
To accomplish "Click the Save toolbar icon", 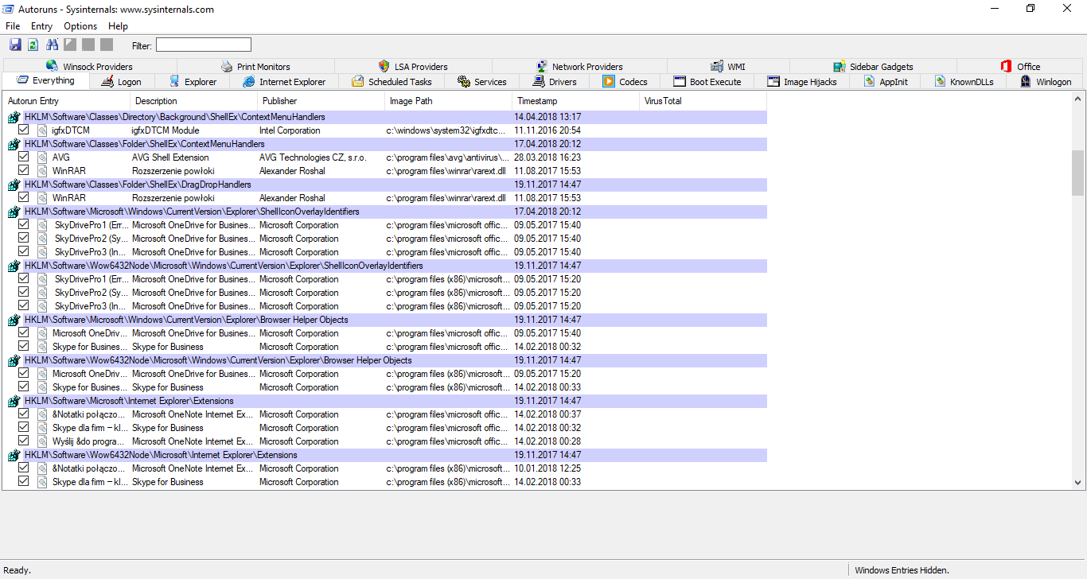I will coord(15,45).
